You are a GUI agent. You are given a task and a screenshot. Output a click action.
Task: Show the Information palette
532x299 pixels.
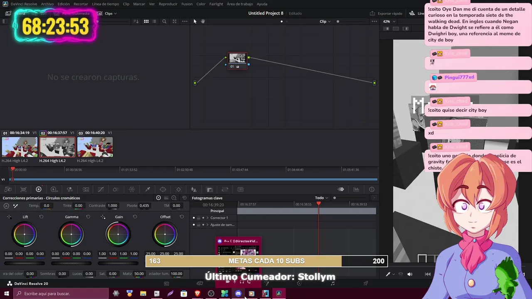click(x=372, y=189)
